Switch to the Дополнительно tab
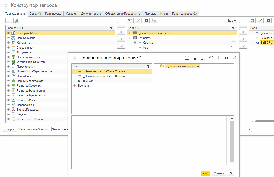 coord(91,14)
